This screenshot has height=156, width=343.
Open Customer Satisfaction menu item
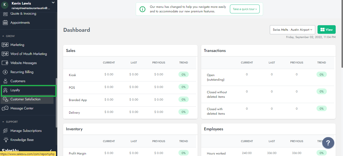click(x=25, y=99)
